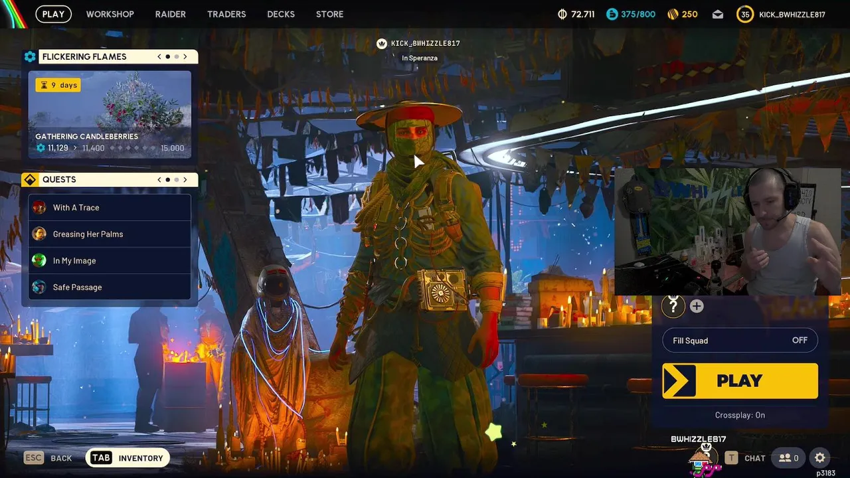Click the coin currency icon beside 72.711
This screenshot has width=850, height=478.
(x=562, y=14)
